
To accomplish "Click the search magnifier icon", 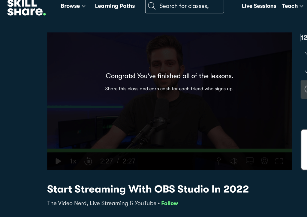I will (152, 6).
